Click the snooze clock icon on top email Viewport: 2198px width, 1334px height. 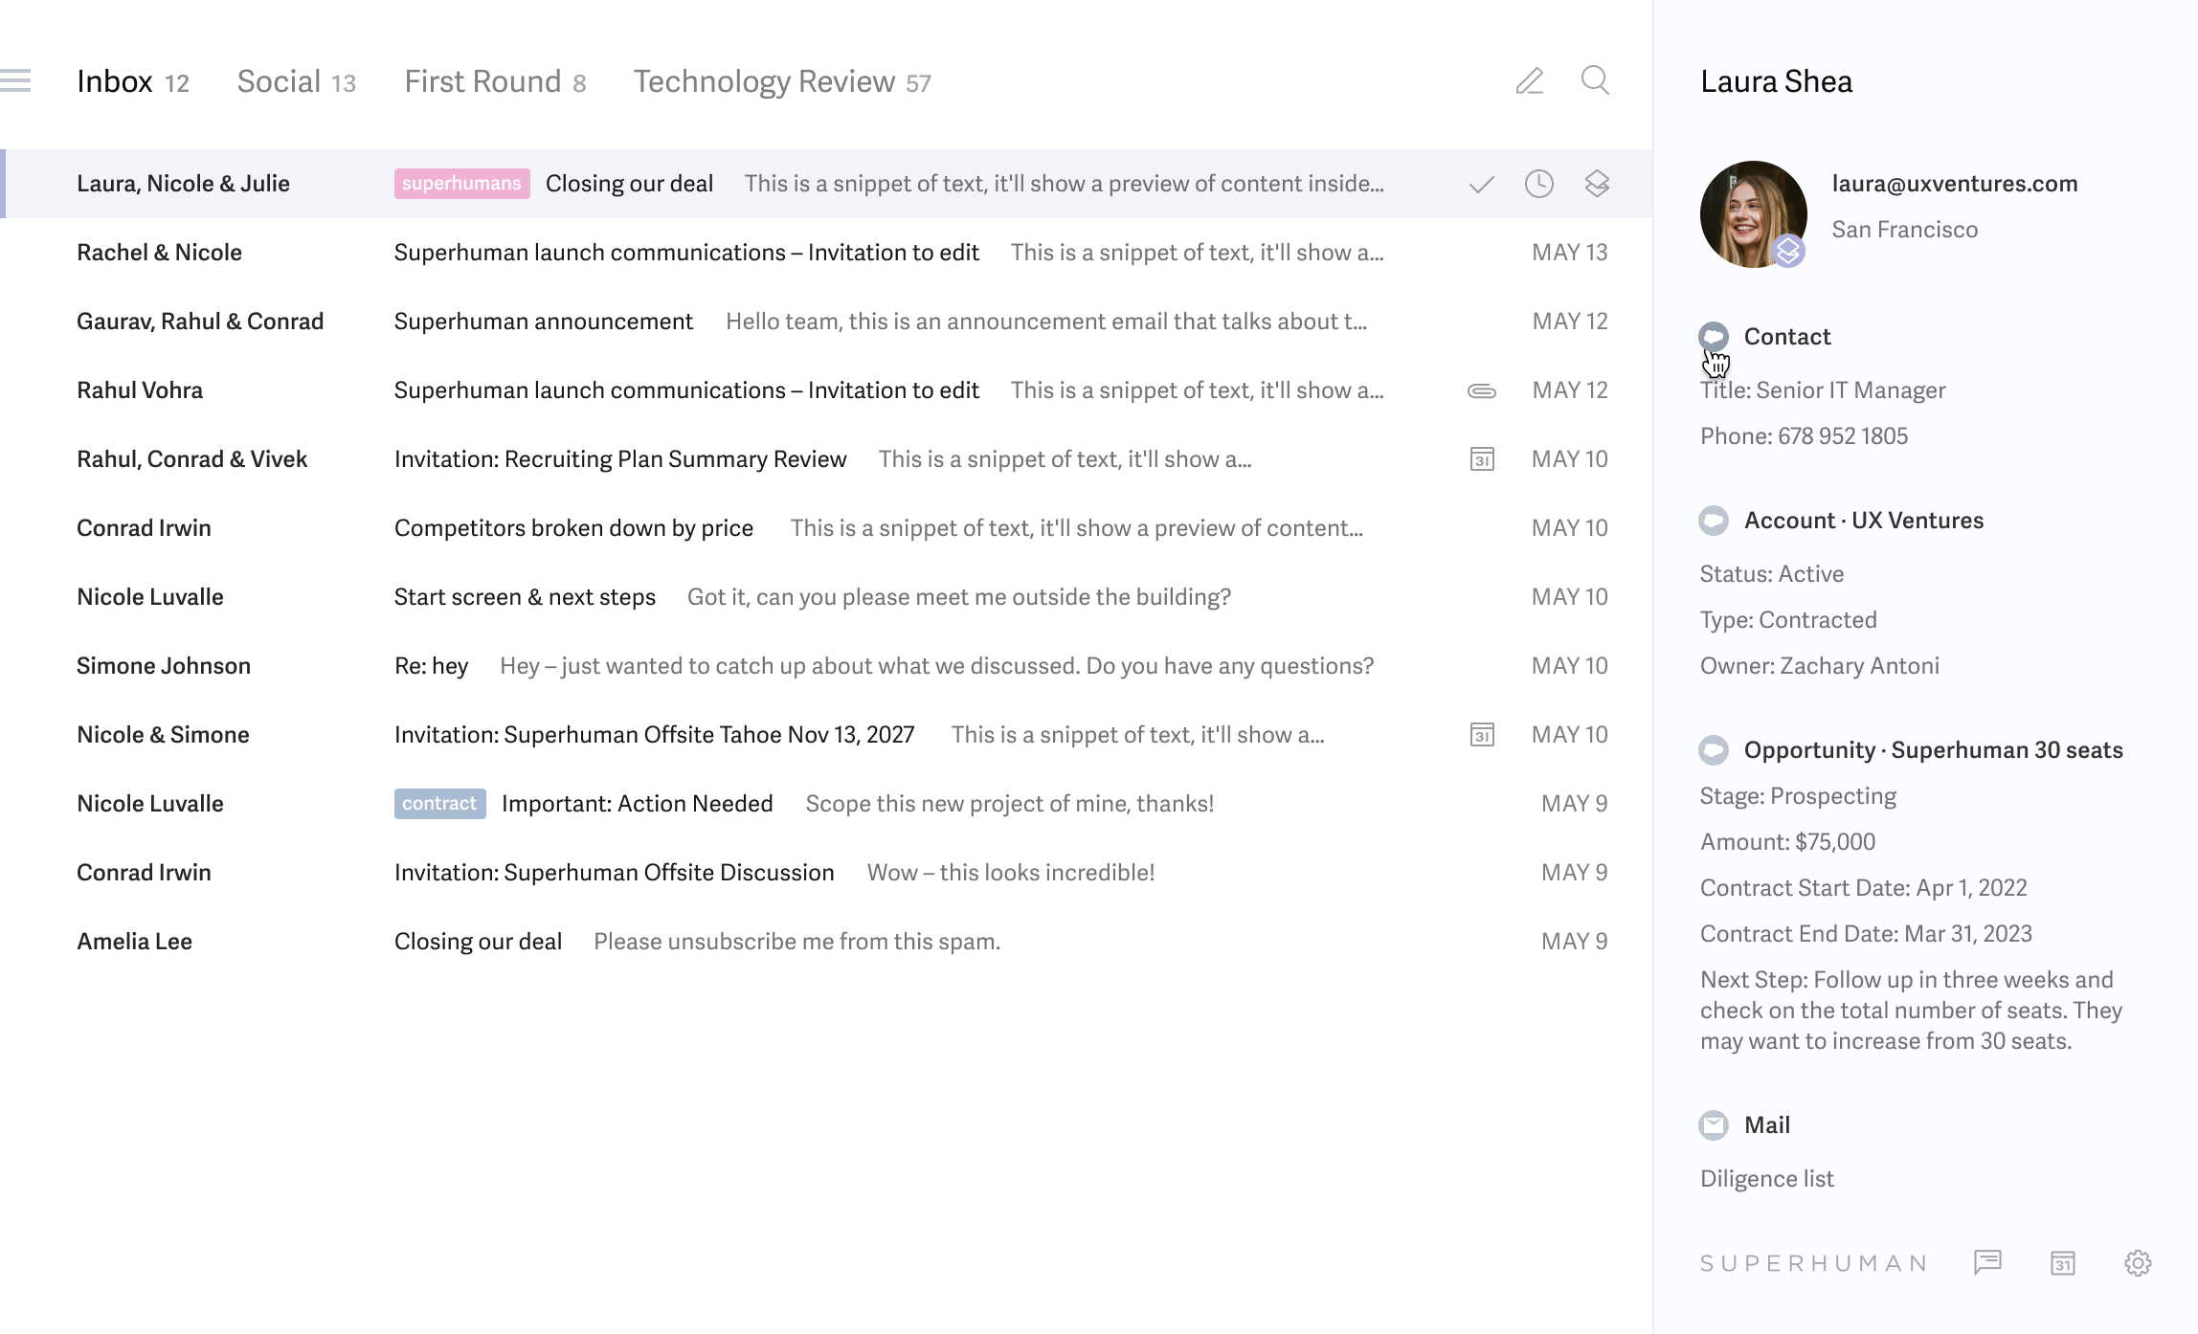point(1538,184)
